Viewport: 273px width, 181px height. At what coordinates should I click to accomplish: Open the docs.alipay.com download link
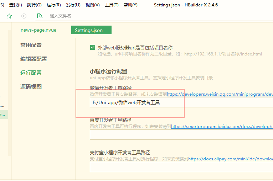click(231, 159)
